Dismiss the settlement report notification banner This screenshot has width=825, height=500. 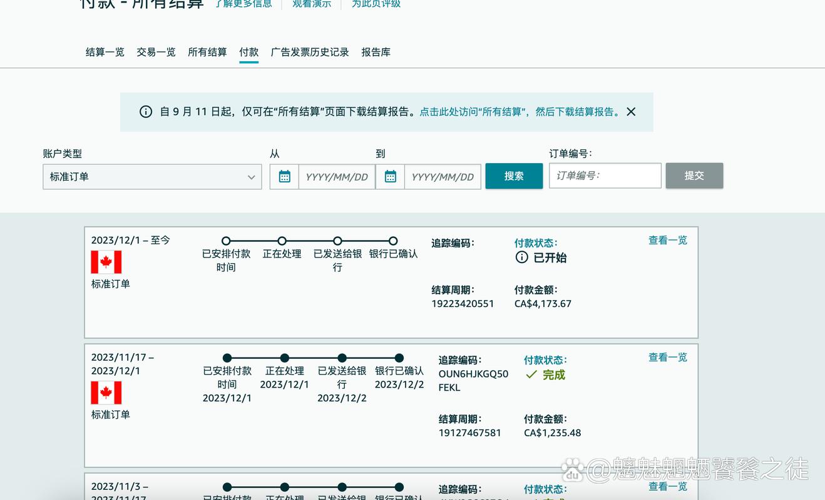tap(631, 111)
